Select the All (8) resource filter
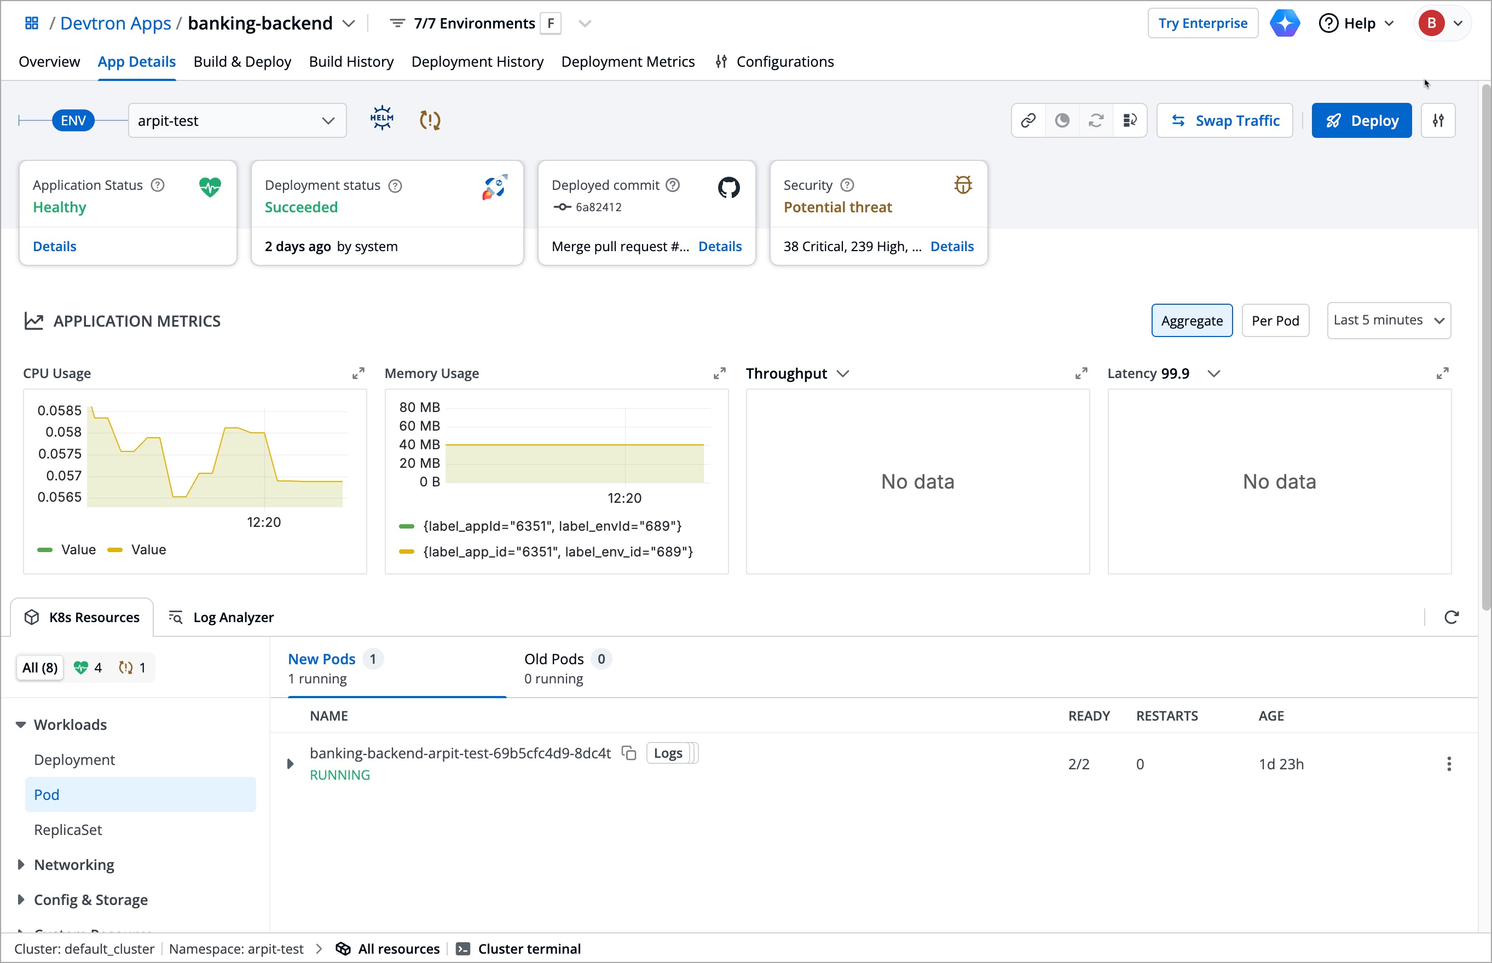This screenshot has height=963, width=1492. point(39,667)
